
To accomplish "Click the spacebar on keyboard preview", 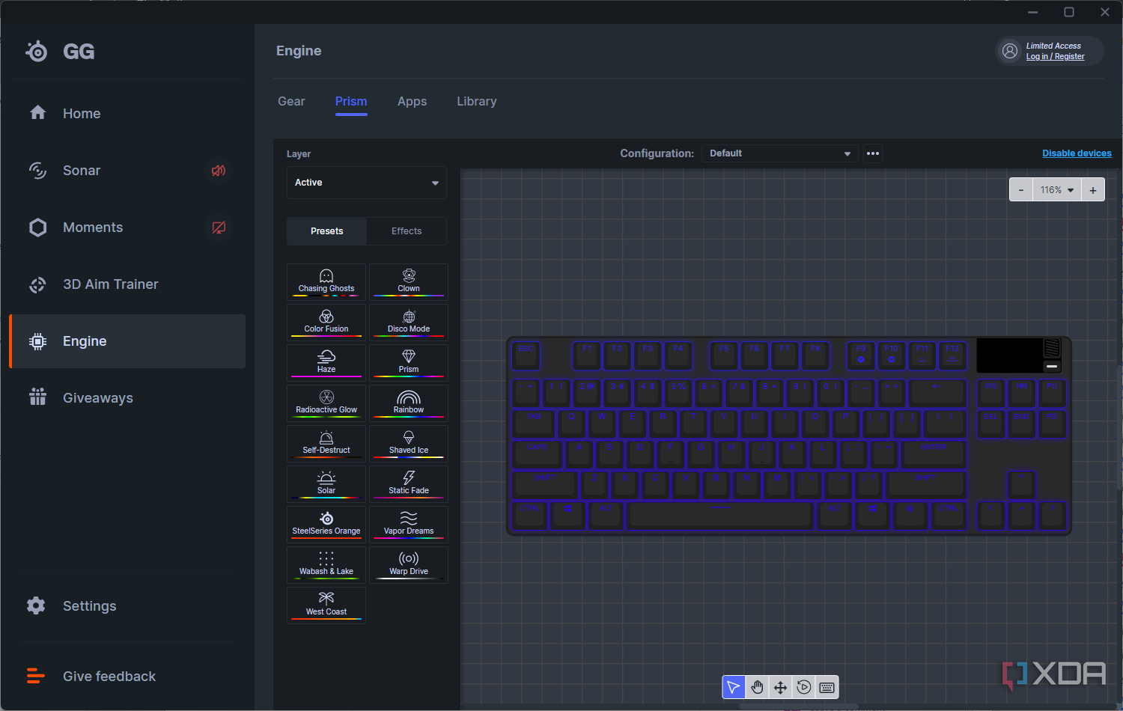I will click(x=721, y=515).
